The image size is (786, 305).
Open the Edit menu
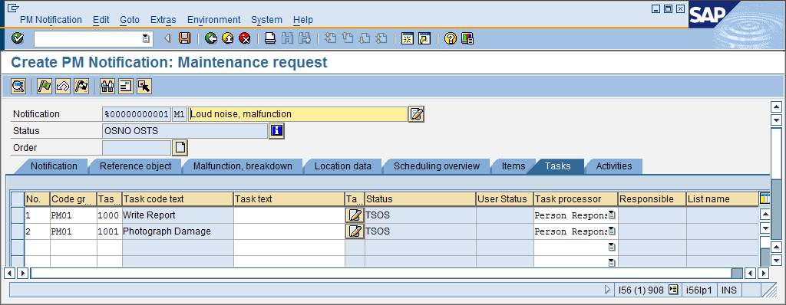(x=101, y=19)
